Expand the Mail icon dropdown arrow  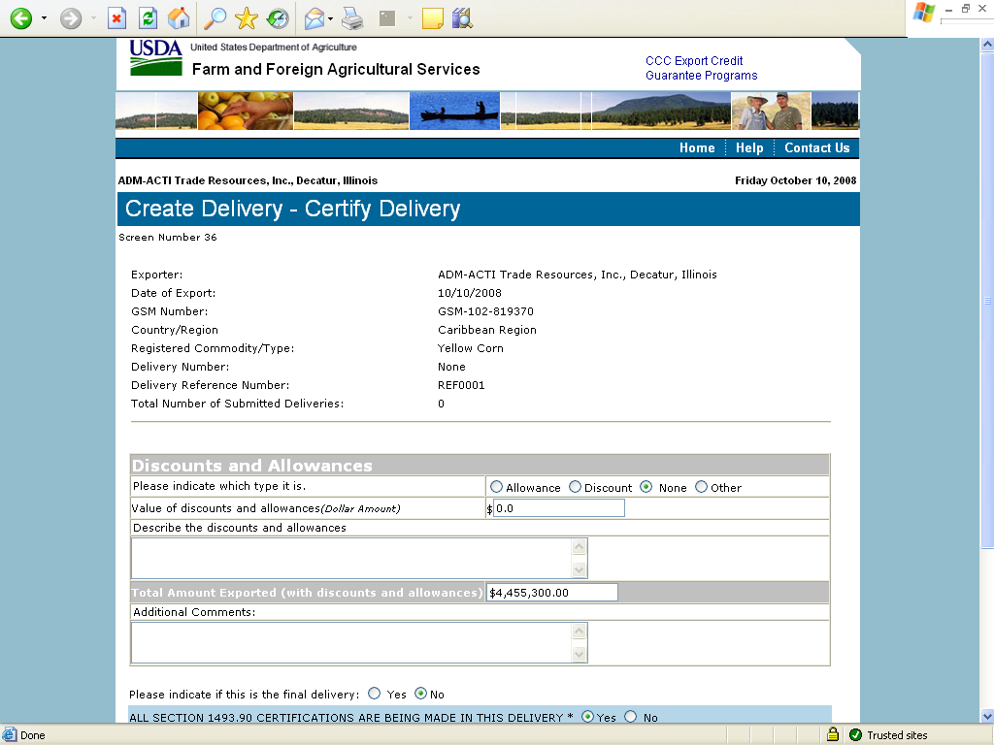click(x=331, y=18)
